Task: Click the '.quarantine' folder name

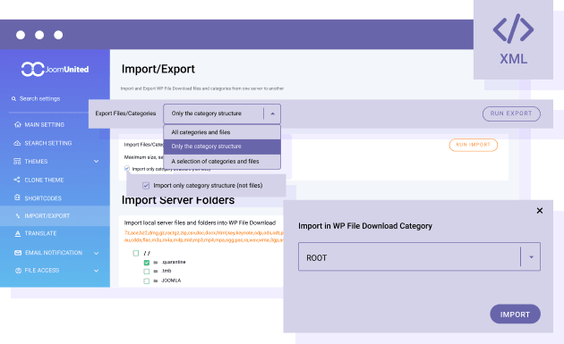Action: [x=174, y=262]
